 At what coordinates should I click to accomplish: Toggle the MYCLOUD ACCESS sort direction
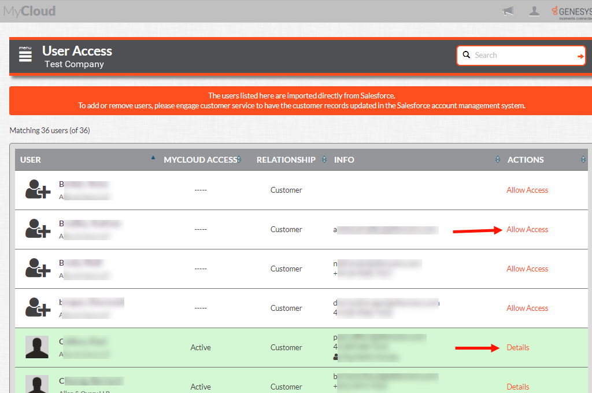point(240,159)
